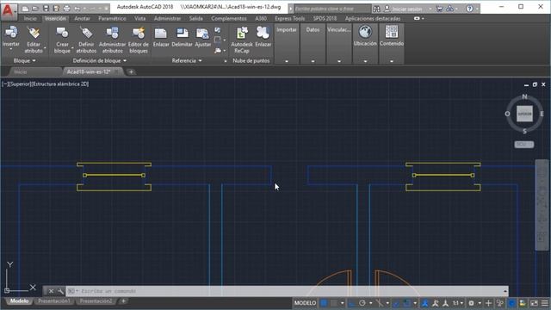Close the command line with X icon
This screenshot has height=310, width=551.
51,291
